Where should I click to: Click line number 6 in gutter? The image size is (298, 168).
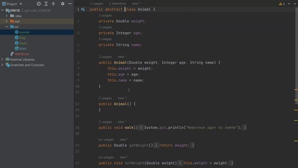click(78, 63)
